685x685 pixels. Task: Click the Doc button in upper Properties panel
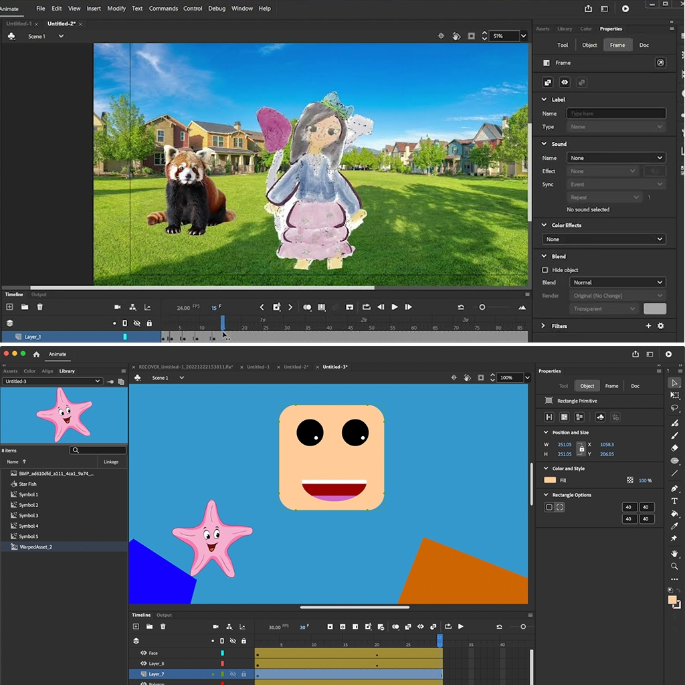[644, 45]
